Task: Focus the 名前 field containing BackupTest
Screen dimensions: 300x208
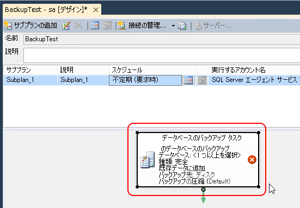Action: [x=162, y=39]
